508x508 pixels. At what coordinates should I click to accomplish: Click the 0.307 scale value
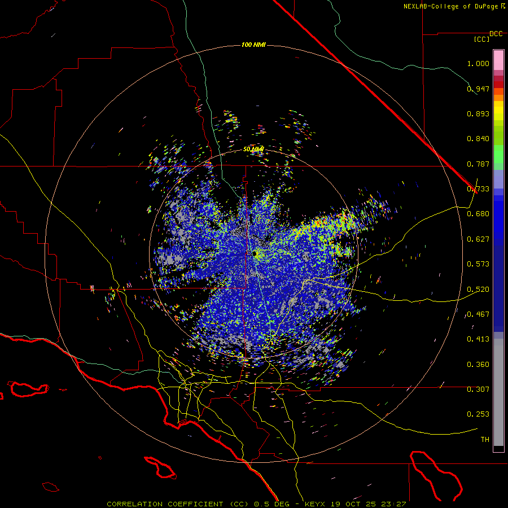478,389
